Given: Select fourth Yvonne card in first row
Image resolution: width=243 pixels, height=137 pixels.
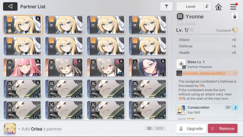Looking at the screenshot, I should (x=148, y=25).
